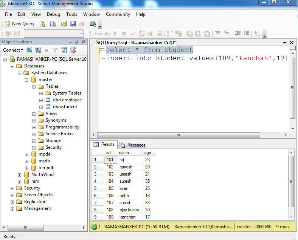Open the View menu
This screenshot has width=298, height=240.
click(36, 14)
